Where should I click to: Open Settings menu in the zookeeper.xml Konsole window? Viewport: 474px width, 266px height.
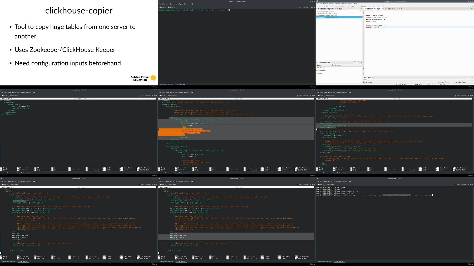click(28, 93)
